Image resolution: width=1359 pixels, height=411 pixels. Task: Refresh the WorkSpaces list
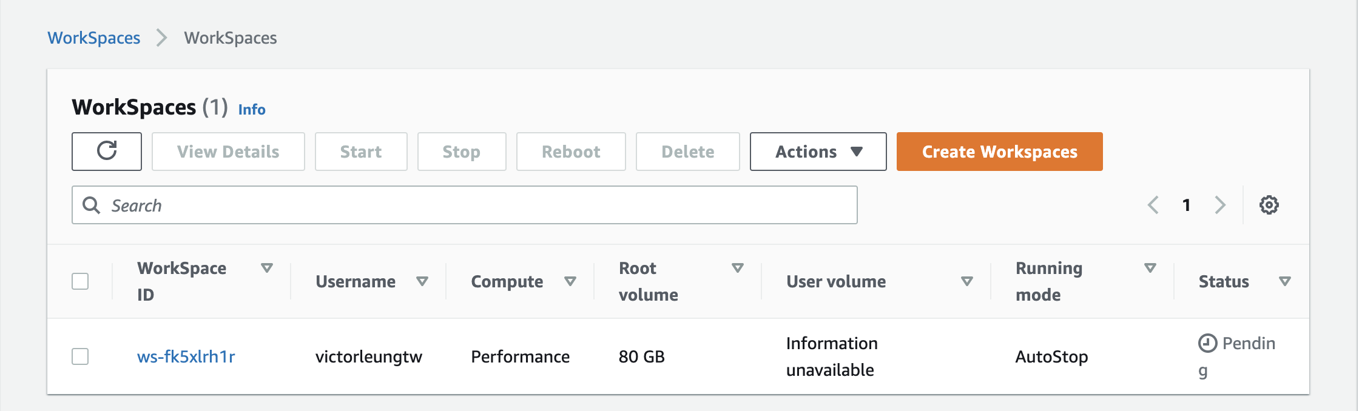[x=107, y=152]
